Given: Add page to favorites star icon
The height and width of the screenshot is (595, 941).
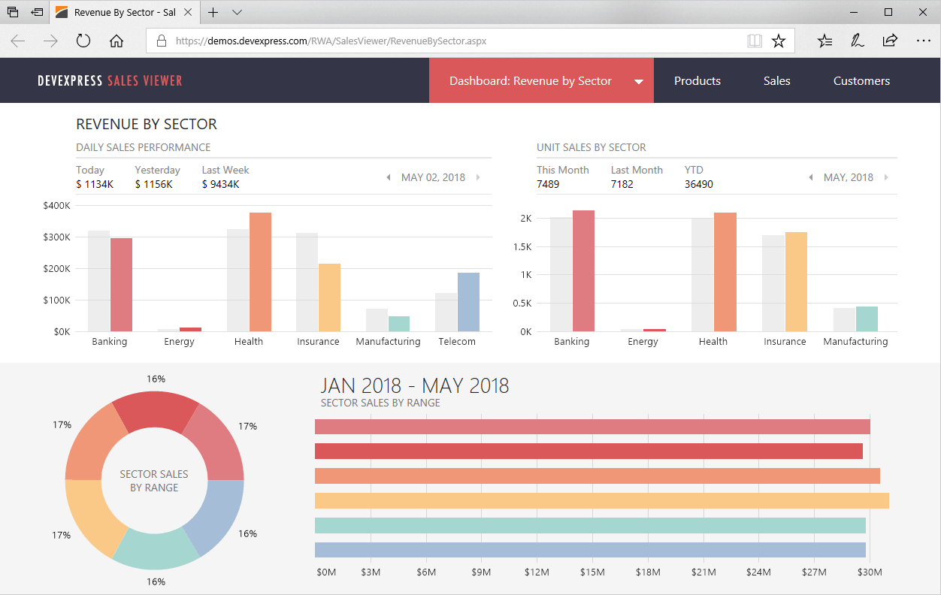Looking at the screenshot, I should pos(779,41).
